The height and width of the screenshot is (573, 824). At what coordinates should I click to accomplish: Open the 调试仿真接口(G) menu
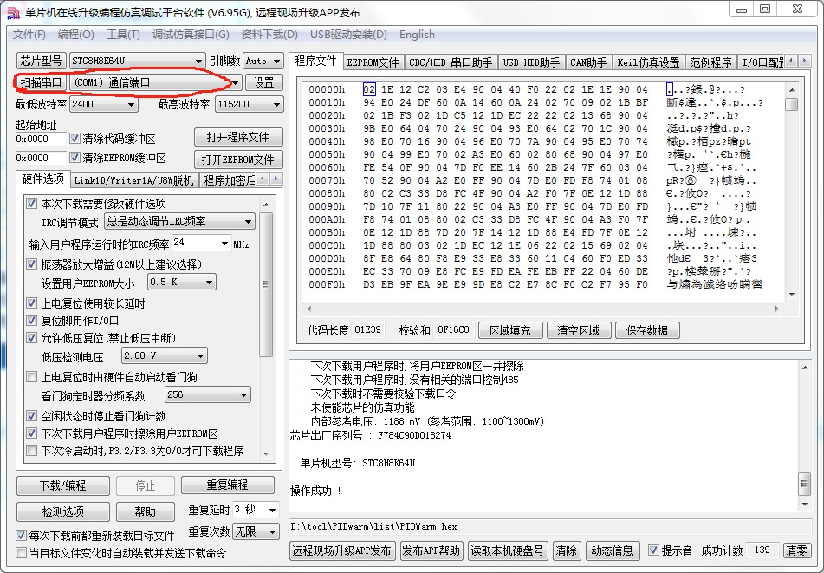click(191, 35)
